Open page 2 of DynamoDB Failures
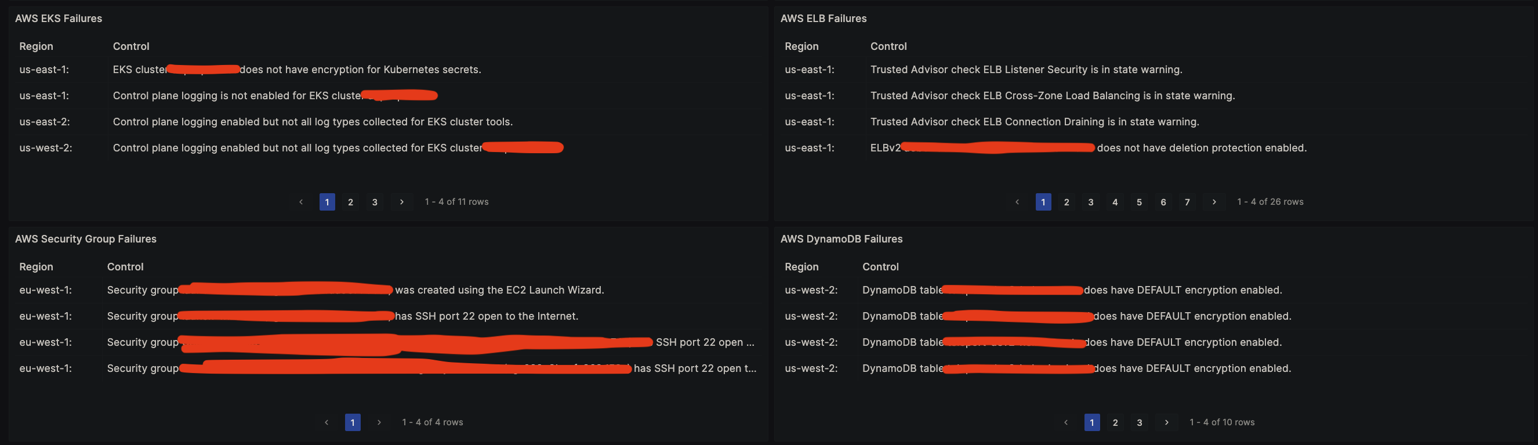 (1115, 422)
